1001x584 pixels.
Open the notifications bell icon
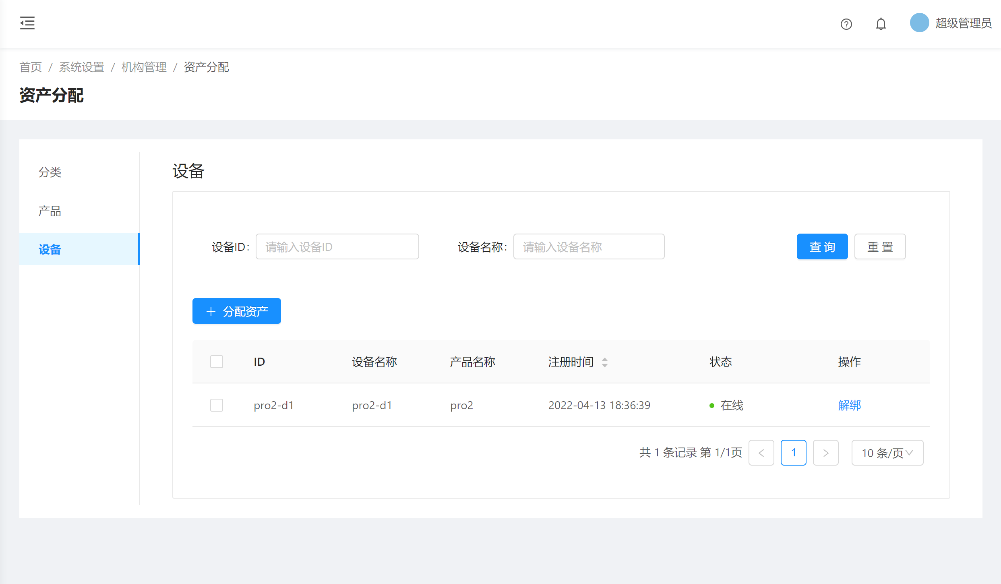(881, 24)
